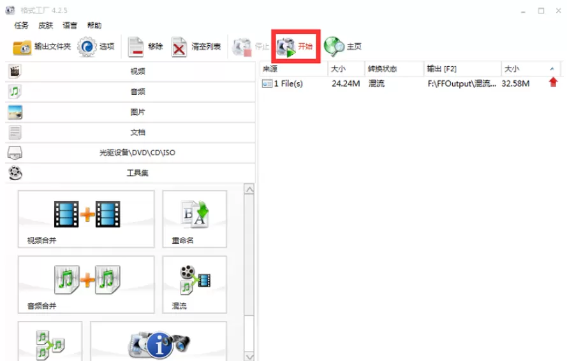Image resolution: width=567 pixels, height=361 pixels.
Task: Click the task row file icon
Action: pos(267,84)
